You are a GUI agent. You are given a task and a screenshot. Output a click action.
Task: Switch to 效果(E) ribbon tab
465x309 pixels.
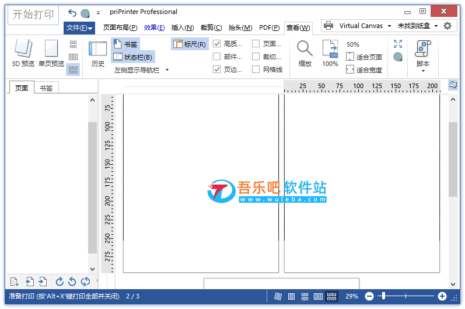pyautogui.click(x=154, y=27)
